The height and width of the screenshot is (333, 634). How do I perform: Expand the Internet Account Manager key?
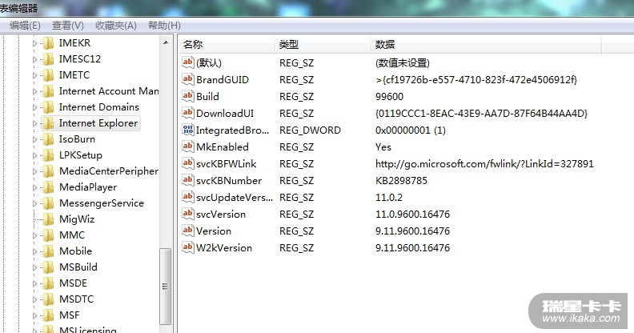pyautogui.click(x=34, y=92)
